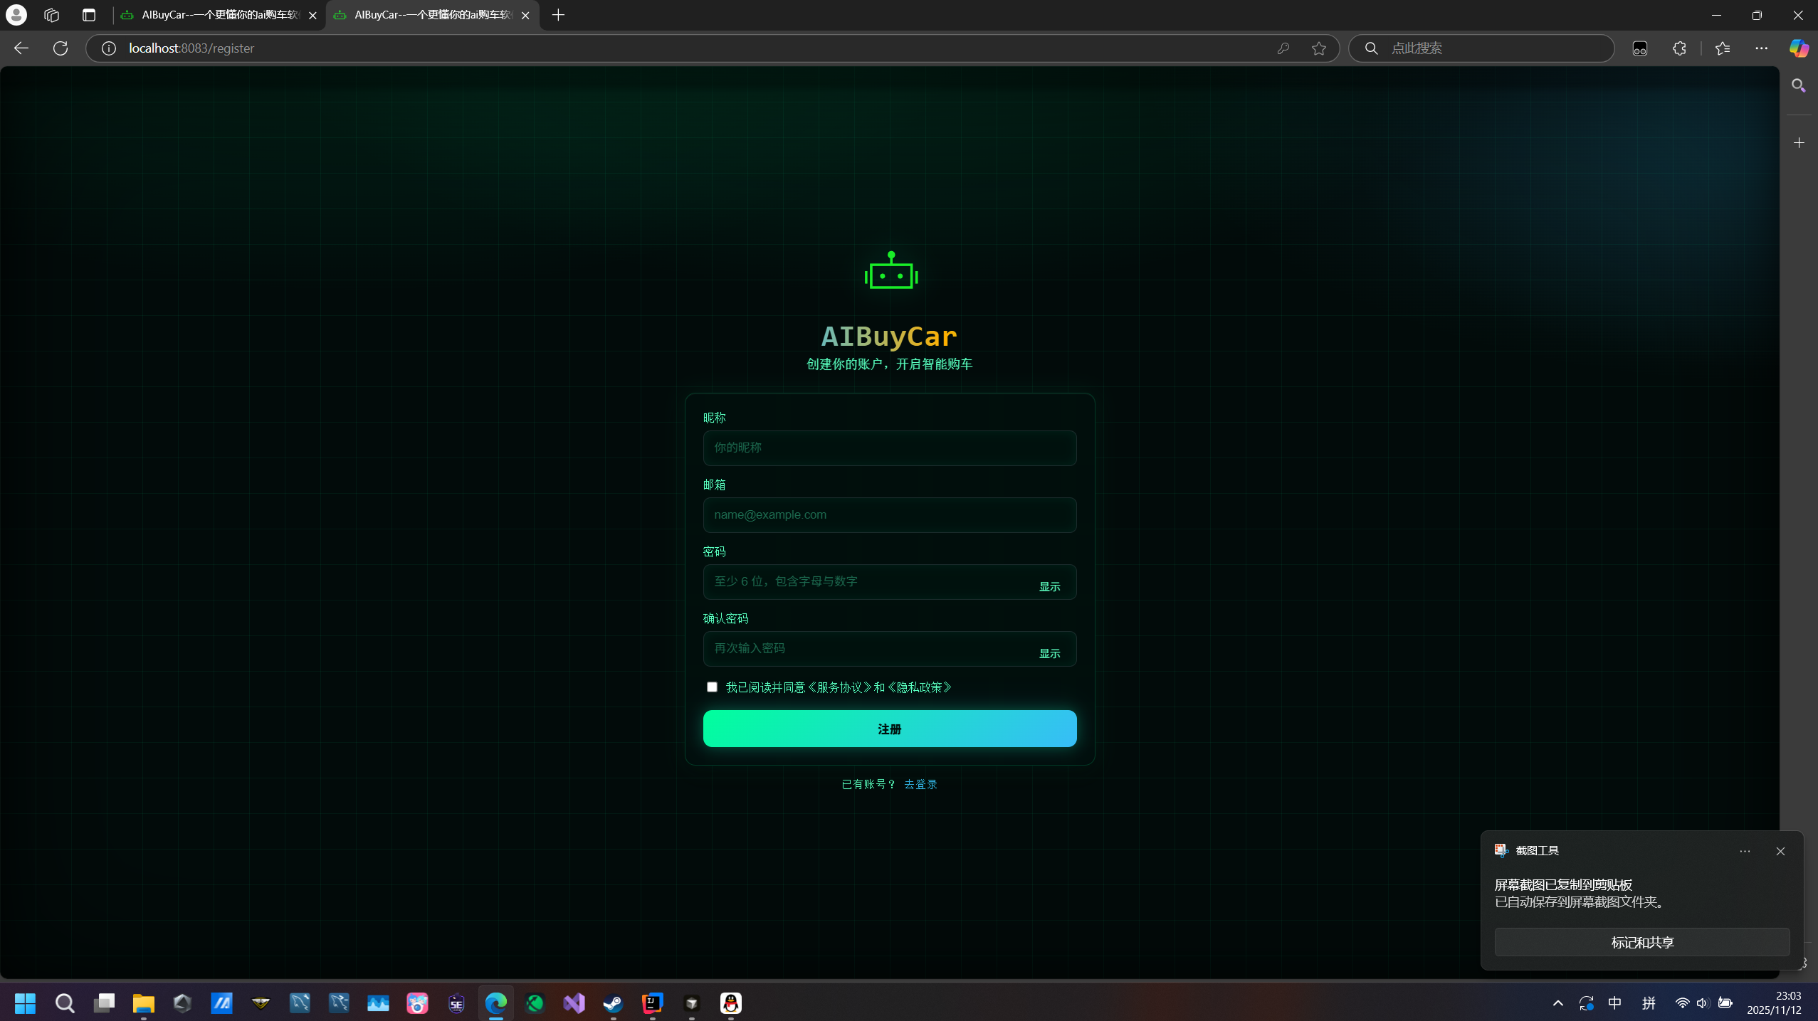The width and height of the screenshot is (1818, 1021).
Task: Open the browser extensions puzzle icon
Action: (x=1679, y=48)
